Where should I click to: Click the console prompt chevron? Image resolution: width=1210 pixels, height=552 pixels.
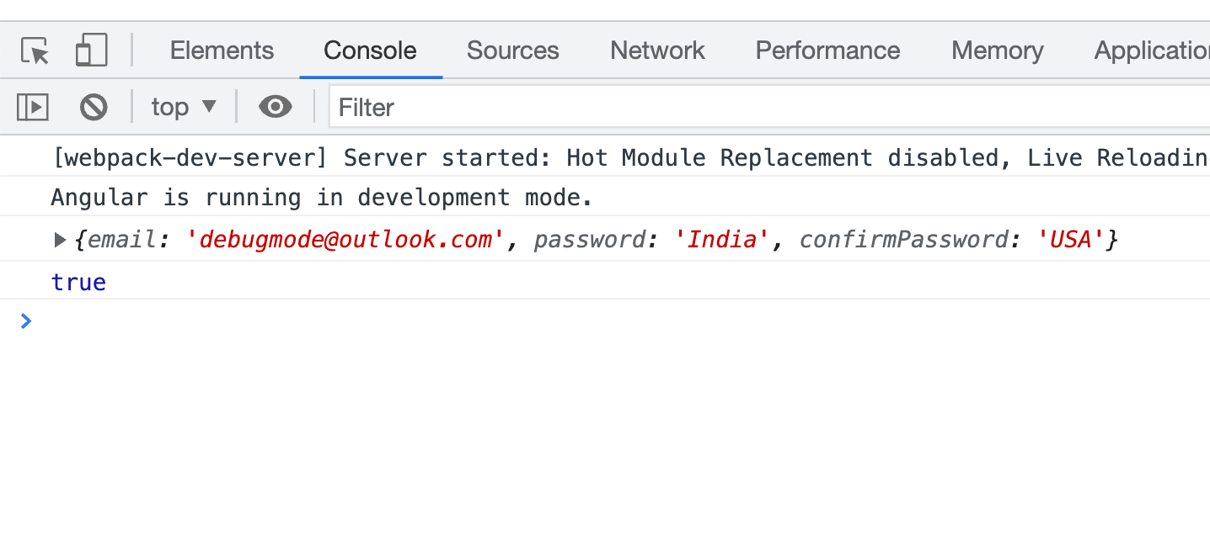pos(26,321)
